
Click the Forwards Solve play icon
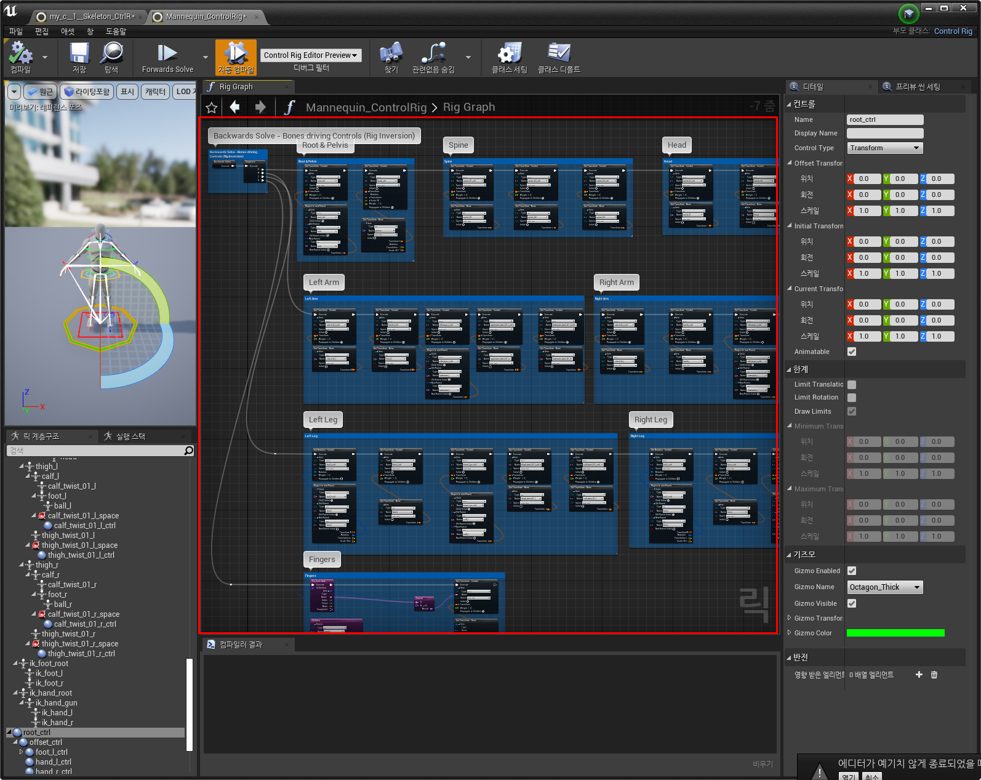[x=167, y=53]
